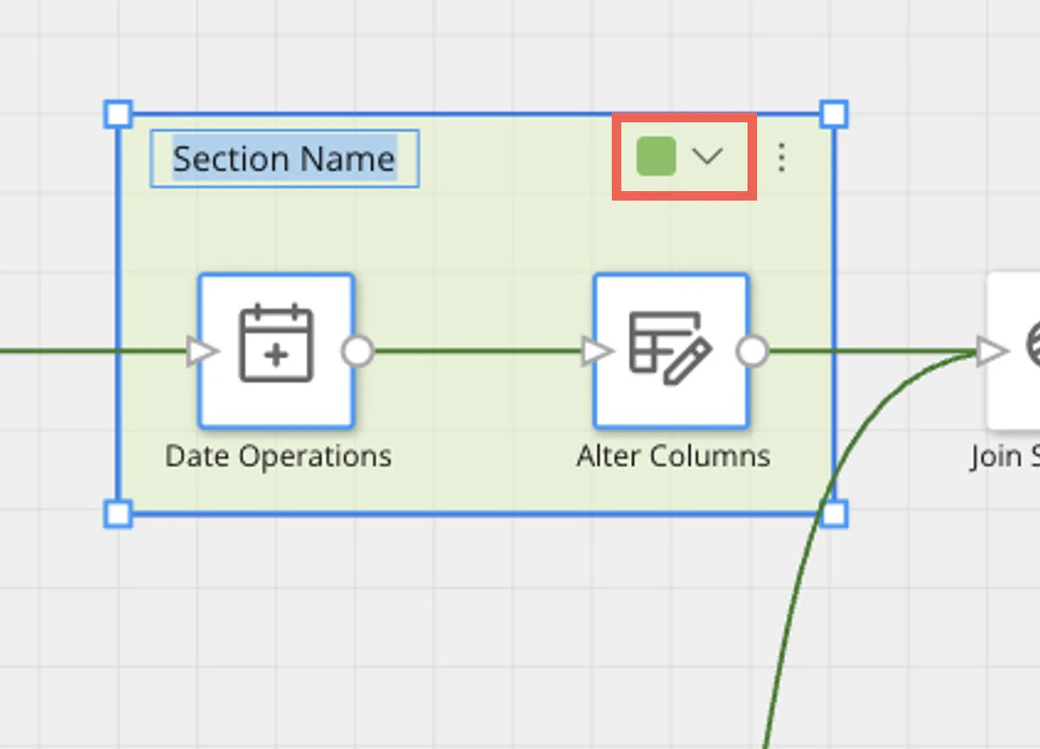1040x749 pixels.
Task: Click the bottom-right section resize handle
Action: tap(834, 514)
